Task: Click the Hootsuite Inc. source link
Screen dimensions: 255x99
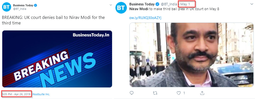Action: (41, 94)
